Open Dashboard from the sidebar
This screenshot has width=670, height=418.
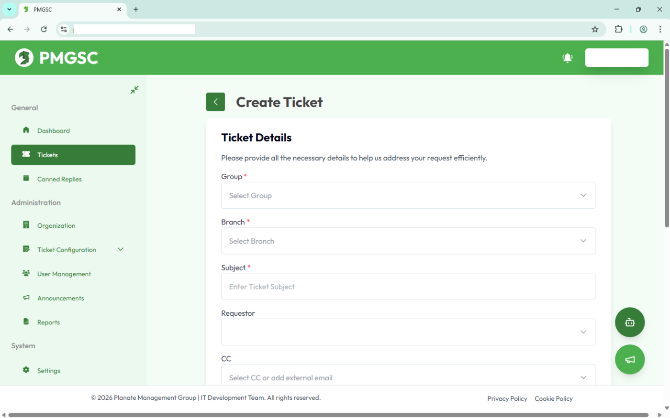53,131
